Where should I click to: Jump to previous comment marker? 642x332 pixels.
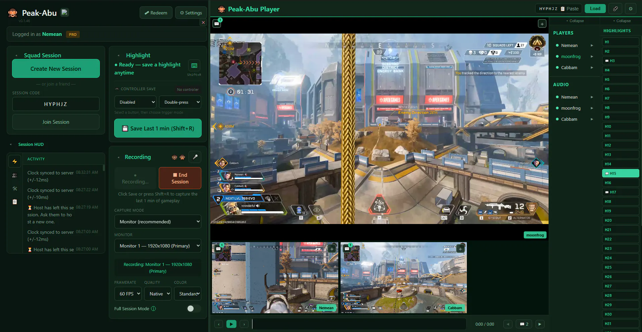(508, 324)
